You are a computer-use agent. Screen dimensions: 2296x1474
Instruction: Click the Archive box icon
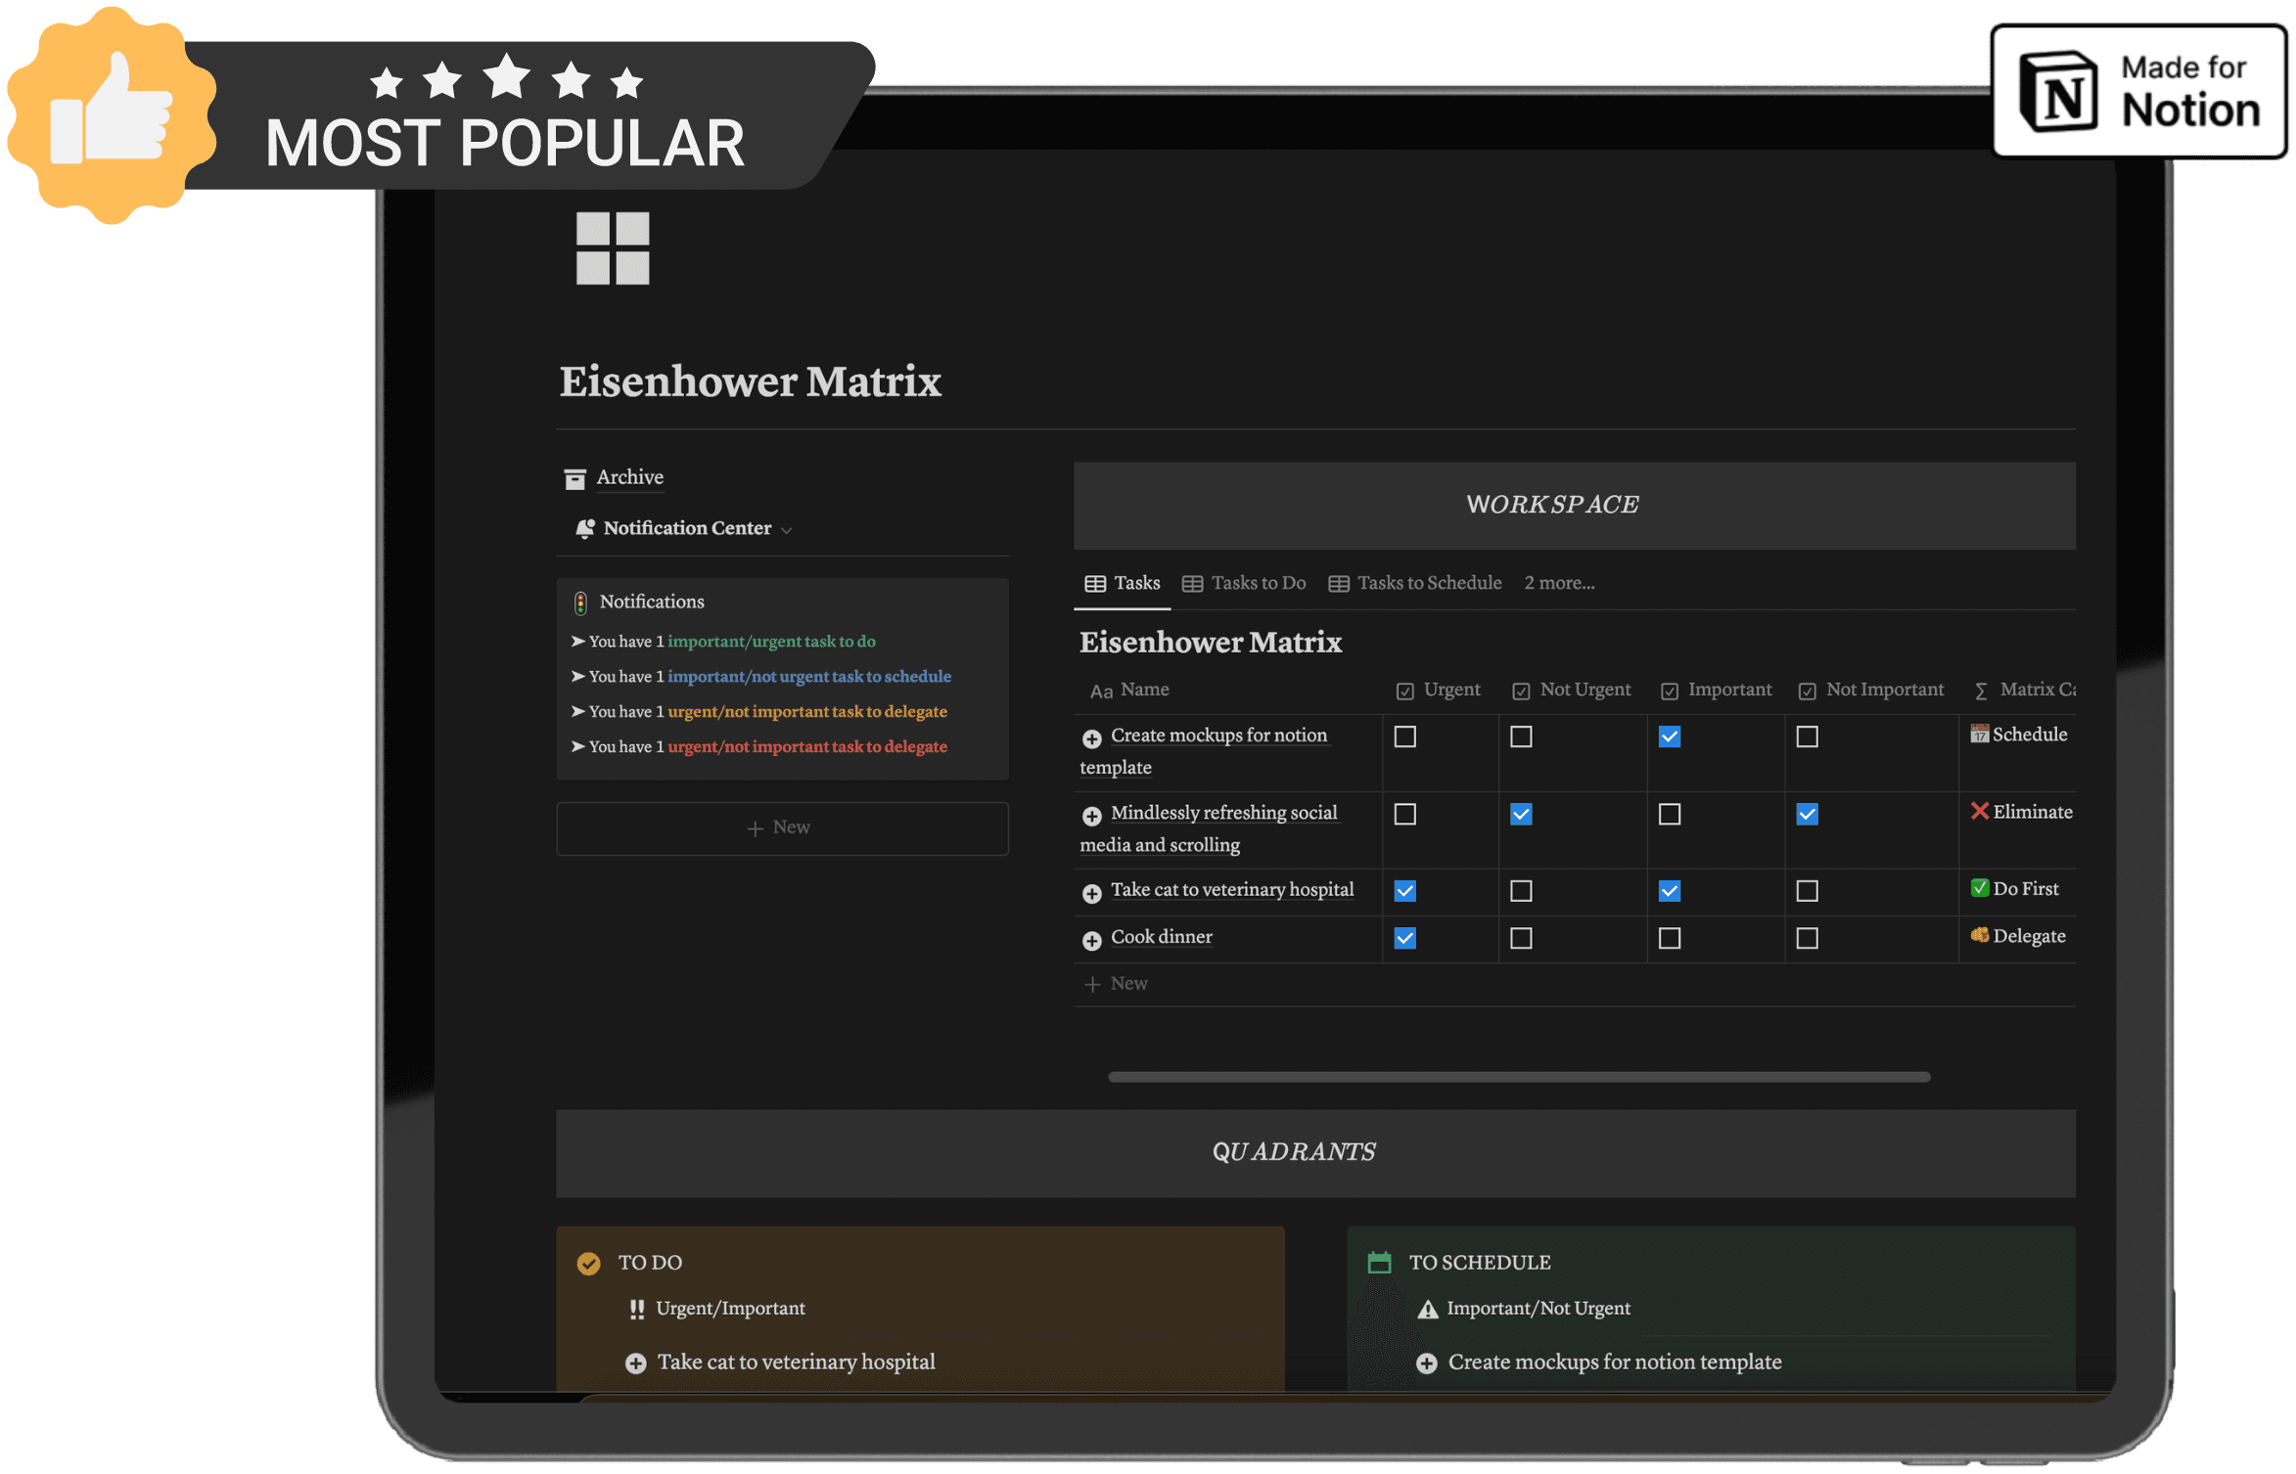point(574,478)
